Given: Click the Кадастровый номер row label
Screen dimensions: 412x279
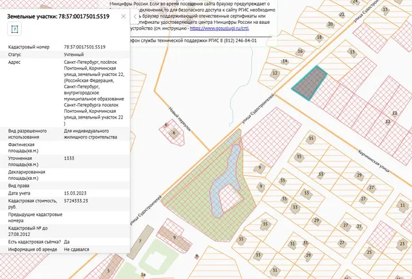Looking at the screenshot, I should click(28, 47).
